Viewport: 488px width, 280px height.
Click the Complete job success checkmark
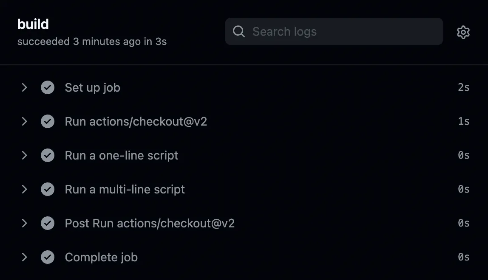(x=48, y=257)
